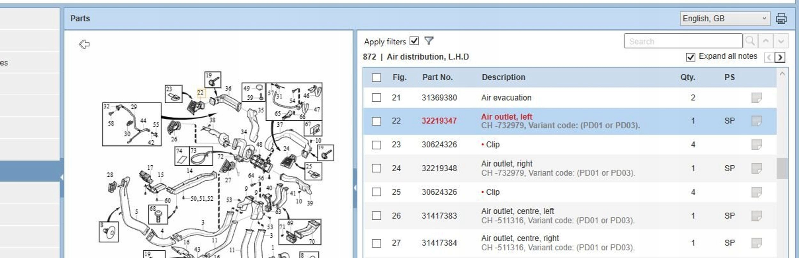The width and height of the screenshot is (799, 258).
Task: Open the English, GB language dropdown
Action: 725,18
